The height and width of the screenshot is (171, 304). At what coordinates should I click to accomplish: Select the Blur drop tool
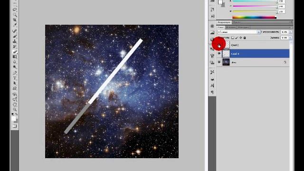coord(15,62)
